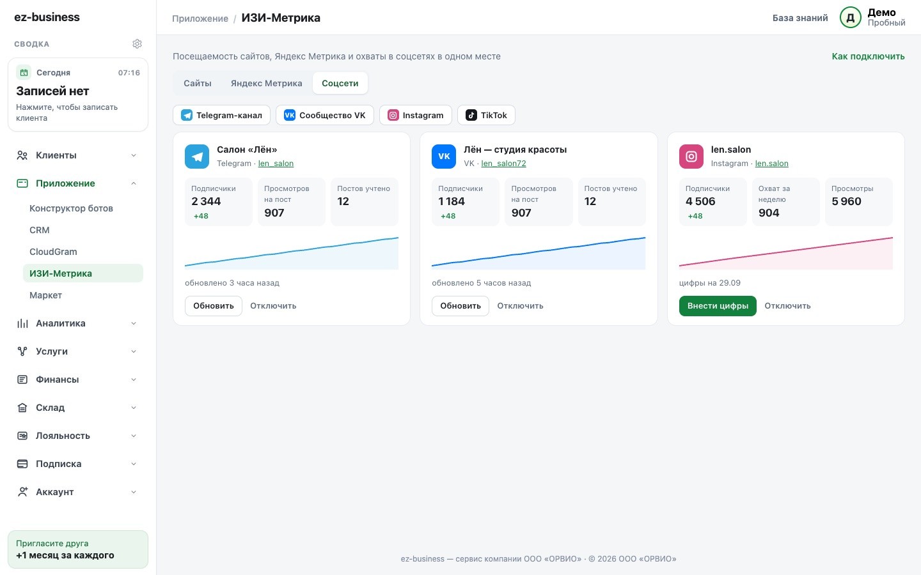Collapse the Приложение section chevron
921x575 pixels.
click(134, 183)
